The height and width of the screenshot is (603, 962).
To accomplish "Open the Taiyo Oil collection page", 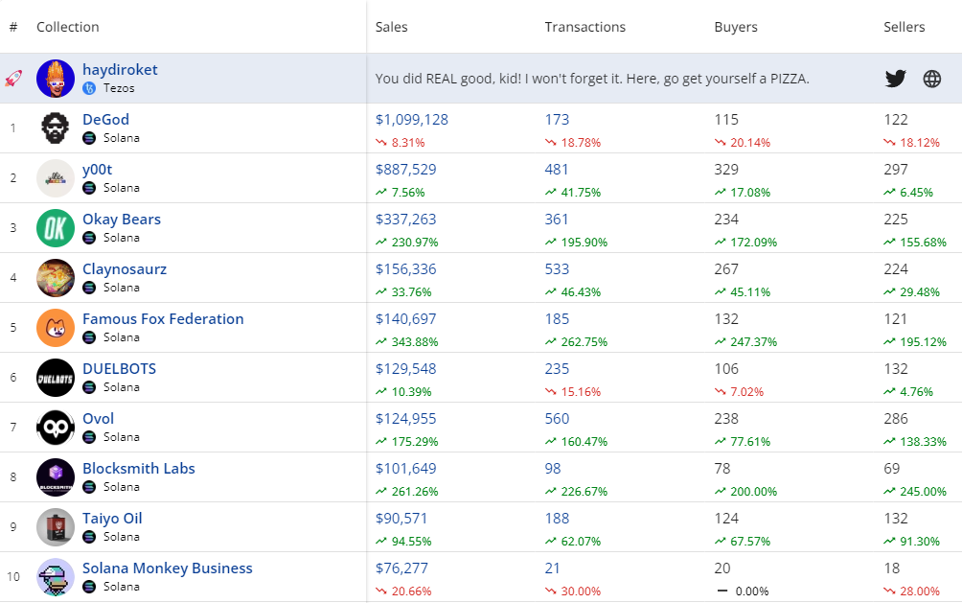I will pos(112,519).
